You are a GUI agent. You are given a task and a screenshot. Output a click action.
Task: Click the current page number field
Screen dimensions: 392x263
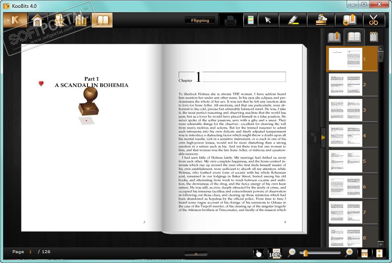pos(31,252)
